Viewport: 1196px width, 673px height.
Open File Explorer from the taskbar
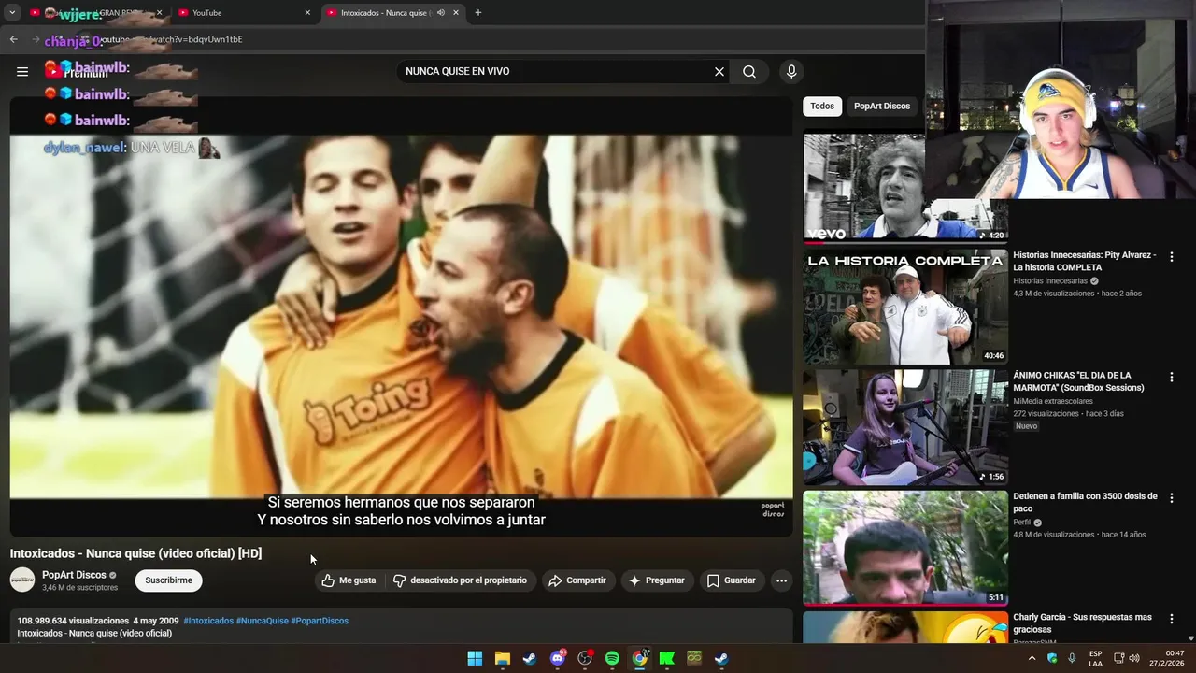pyautogui.click(x=502, y=658)
